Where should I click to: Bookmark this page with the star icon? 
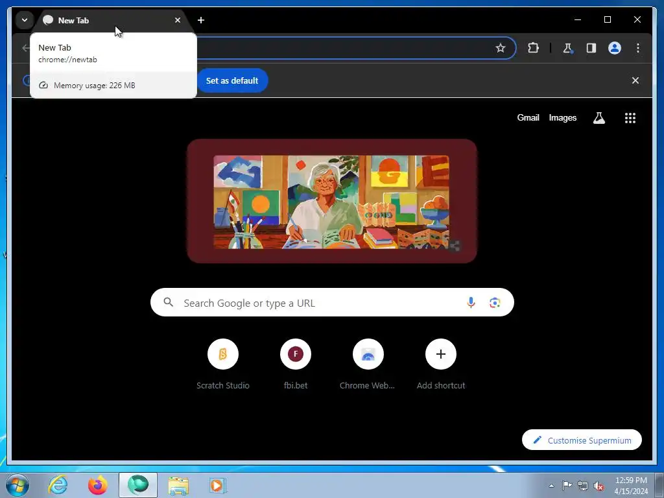point(500,48)
